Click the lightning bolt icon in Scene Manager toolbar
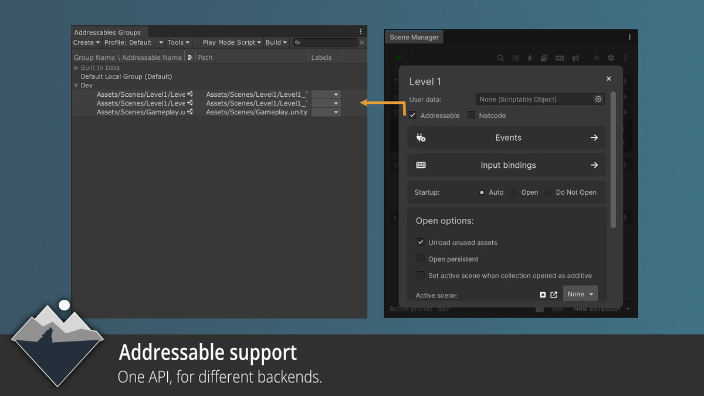Viewport: 704px width, 396px height. tap(530, 57)
